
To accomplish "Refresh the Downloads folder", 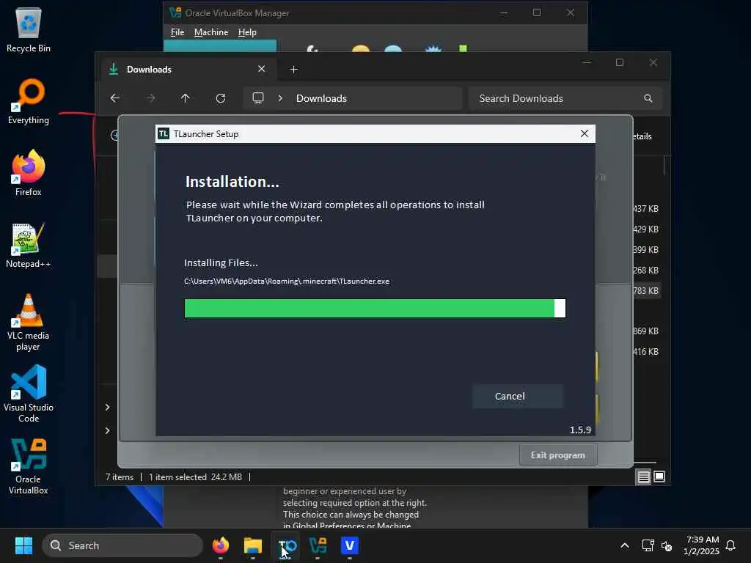I will (x=220, y=98).
